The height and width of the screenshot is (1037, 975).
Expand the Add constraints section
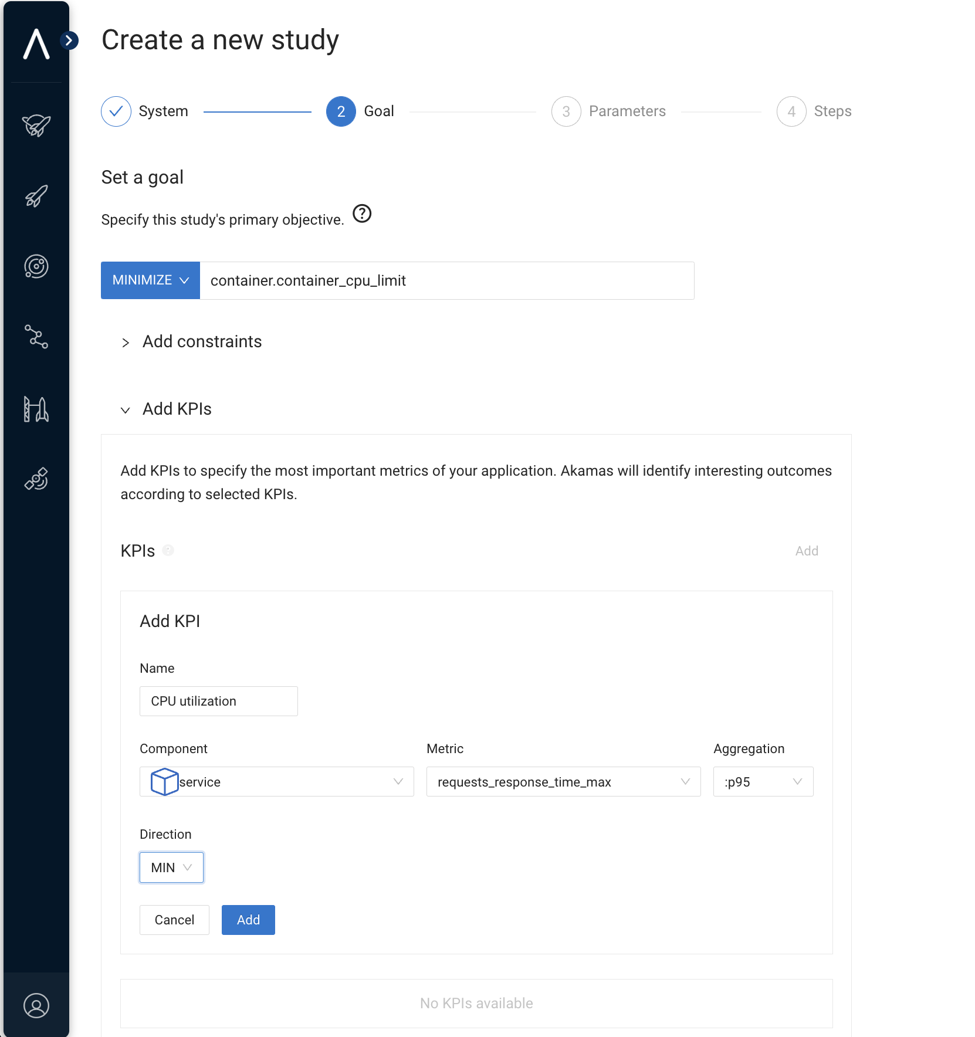pyautogui.click(x=202, y=341)
